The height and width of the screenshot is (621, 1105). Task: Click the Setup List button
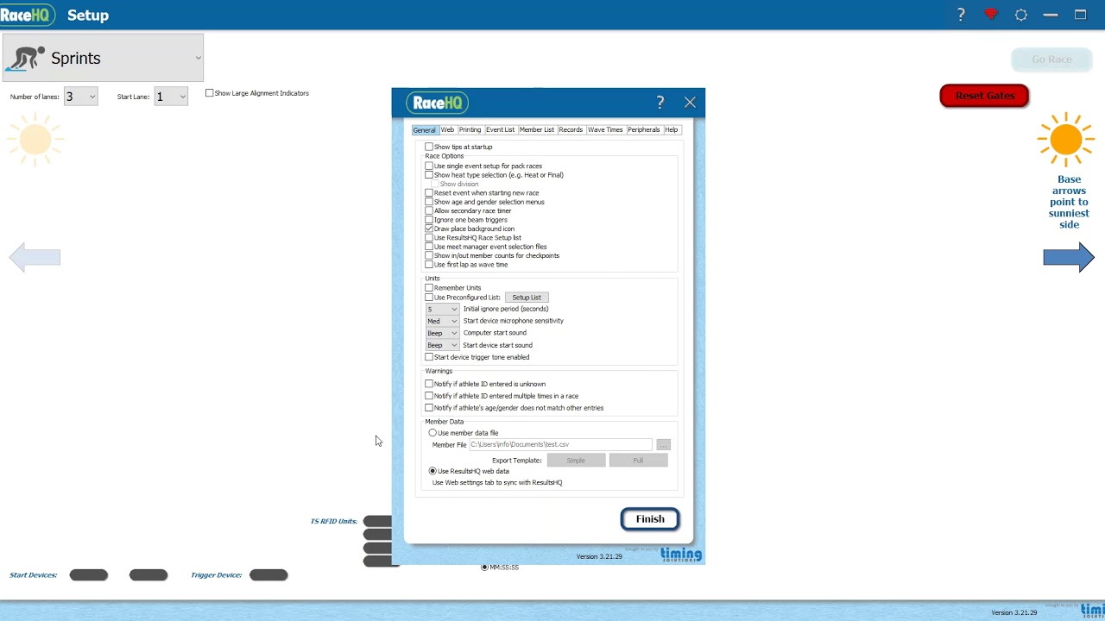click(x=527, y=298)
